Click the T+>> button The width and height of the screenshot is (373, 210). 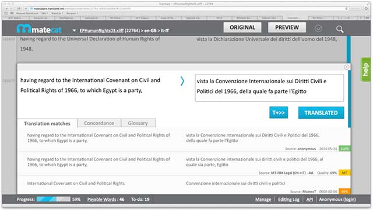279,112
